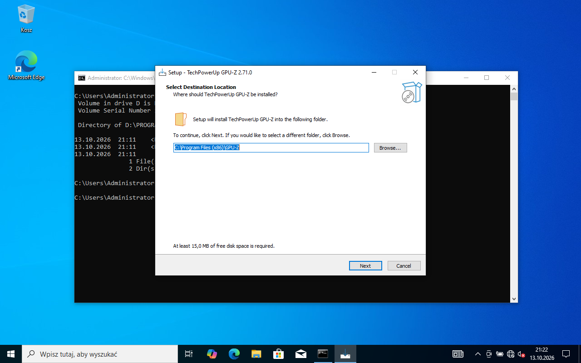
Task: Cancel the GPU-Z setup wizard
Action: click(x=404, y=266)
